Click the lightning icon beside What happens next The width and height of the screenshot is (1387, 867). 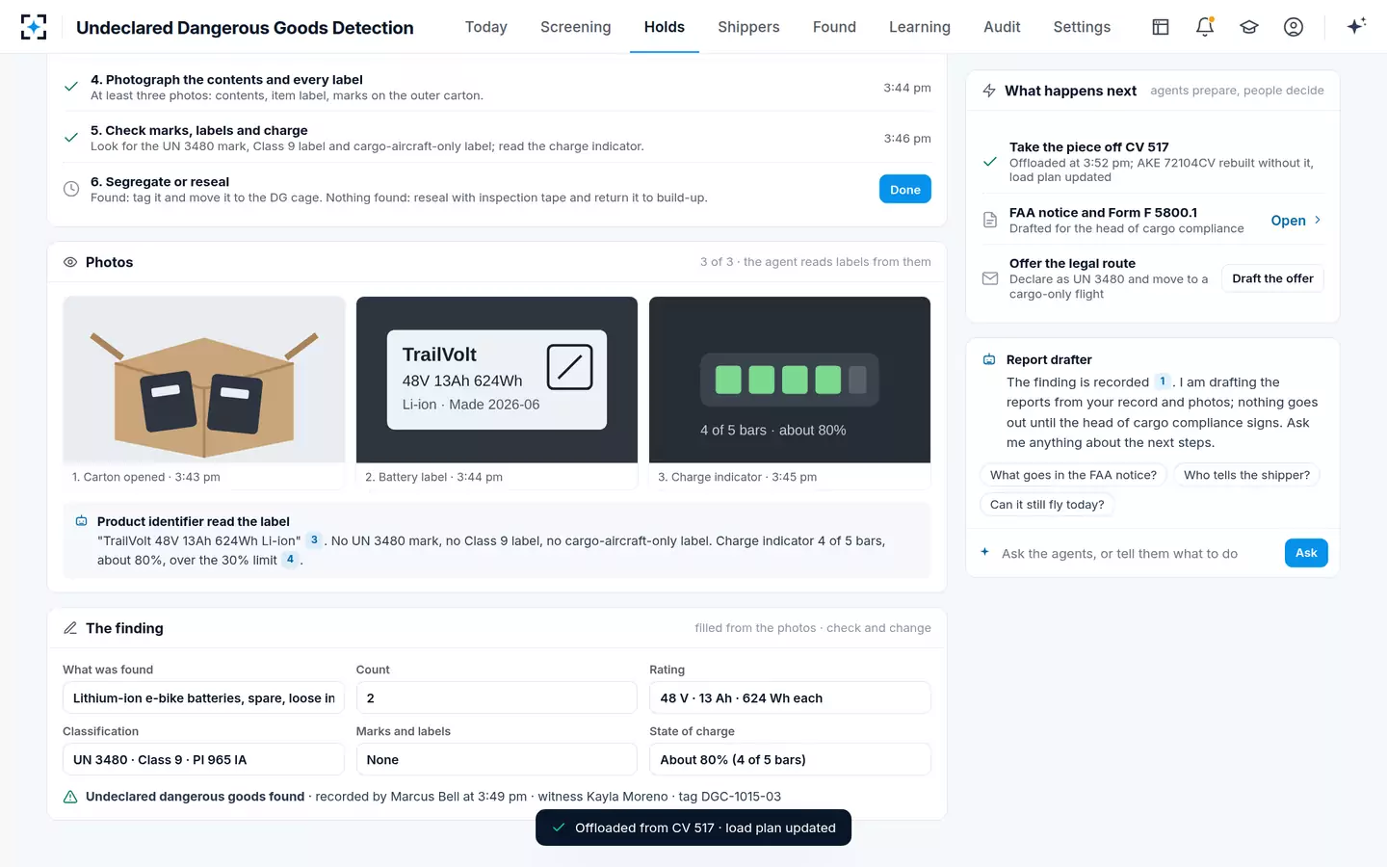click(x=989, y=91)
